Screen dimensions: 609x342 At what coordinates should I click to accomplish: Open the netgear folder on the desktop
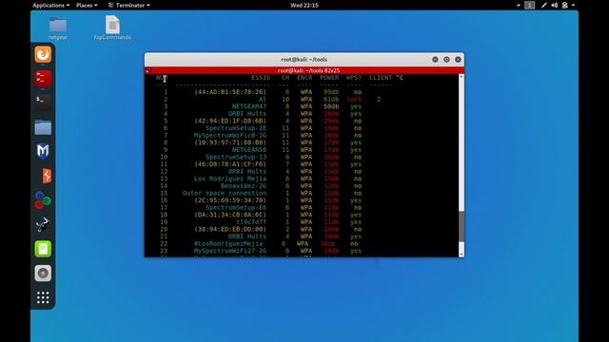click(58, 28)
